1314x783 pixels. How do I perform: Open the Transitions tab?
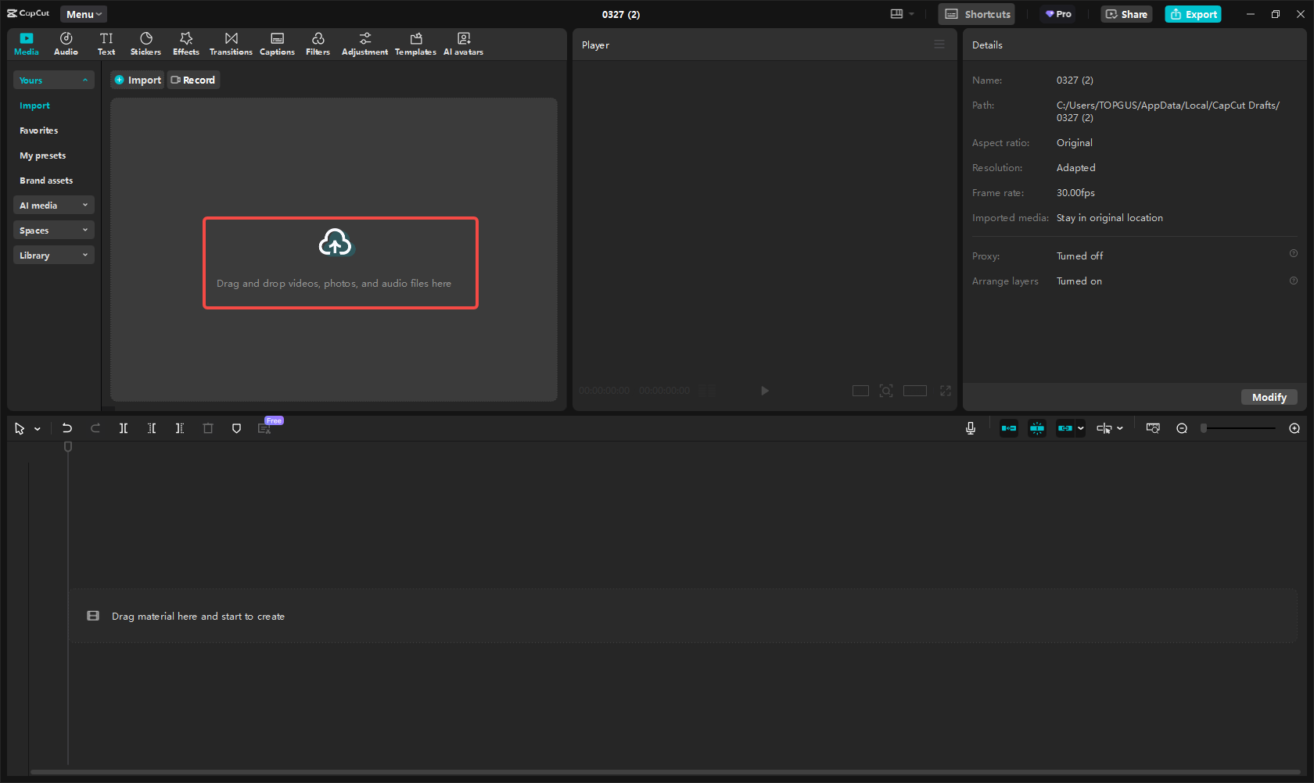click(x=231, y=44)
